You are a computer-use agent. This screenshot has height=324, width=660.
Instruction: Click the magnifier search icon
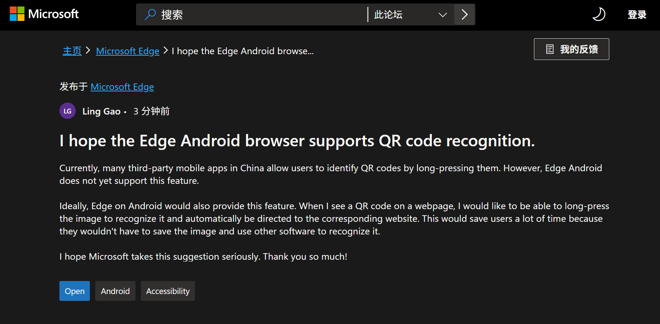pyautogui.click(x=150, y=14)
